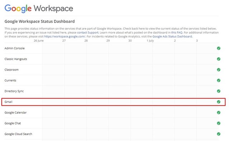The width and height of the screenshot is (229, 141).
Task: Click the Classic Hangouts green status checkmark
Action: point(219,59)
